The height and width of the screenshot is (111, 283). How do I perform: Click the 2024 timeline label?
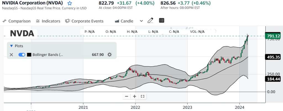click(240, 107)
